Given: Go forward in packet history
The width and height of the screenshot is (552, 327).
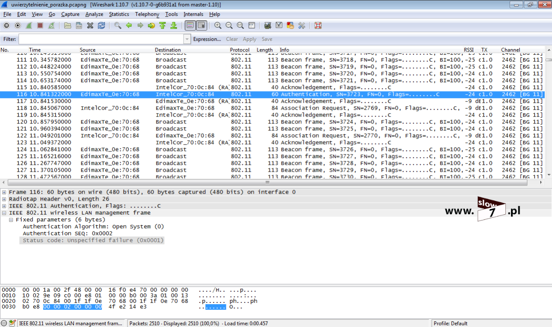Looking at the screenshot, I should pos(140,25).
